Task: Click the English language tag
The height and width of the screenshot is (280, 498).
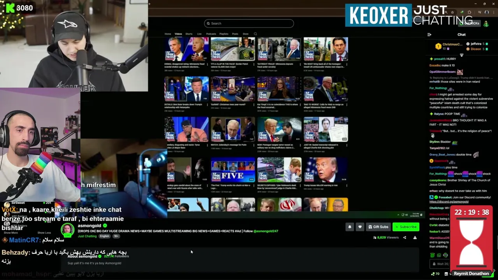Action: click(x=104, y=236)
